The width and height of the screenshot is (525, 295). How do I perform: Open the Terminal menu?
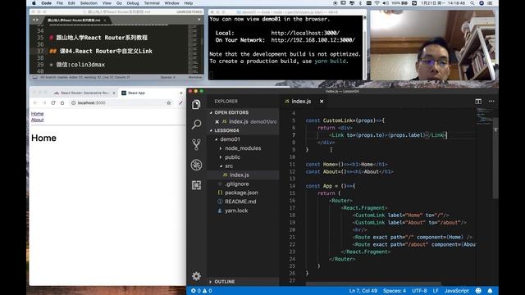[x=152, y=3]
